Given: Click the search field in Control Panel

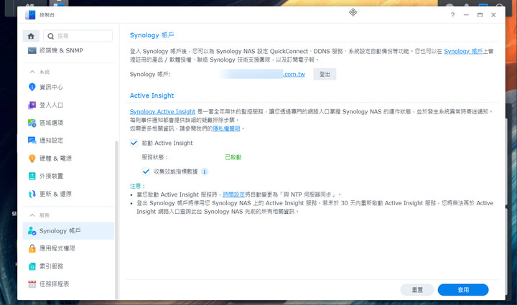Looking at the screenshot, I should (78, 36).
